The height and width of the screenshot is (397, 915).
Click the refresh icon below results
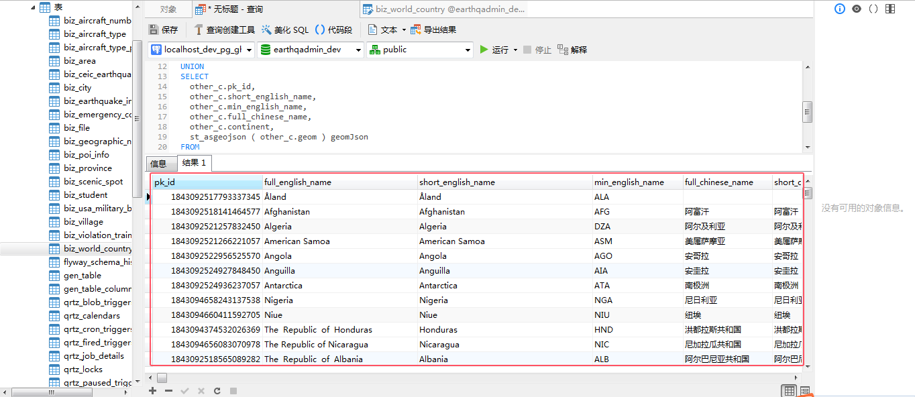pyautogui.click(x=217, y=391)
